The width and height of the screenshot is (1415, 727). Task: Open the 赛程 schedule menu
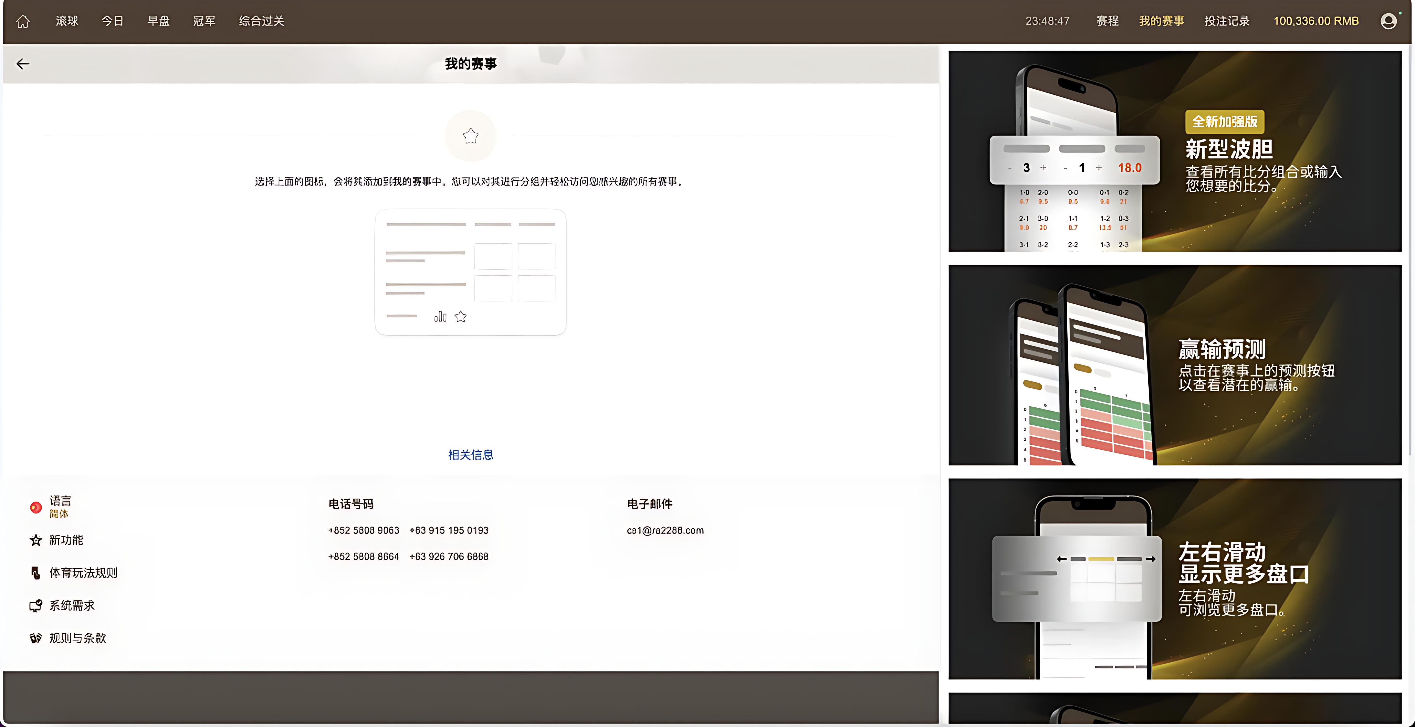pyautogui.click(x=1107, y=21)
